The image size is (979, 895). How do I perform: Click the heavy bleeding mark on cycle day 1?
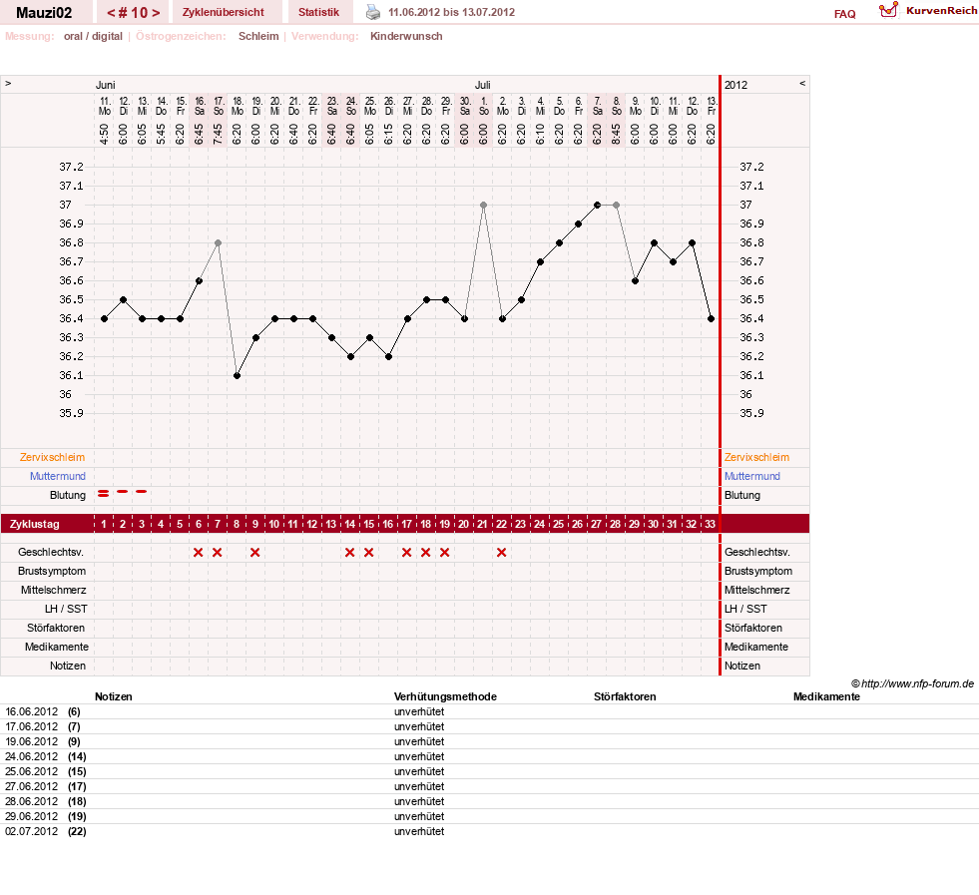coord(104,494)
